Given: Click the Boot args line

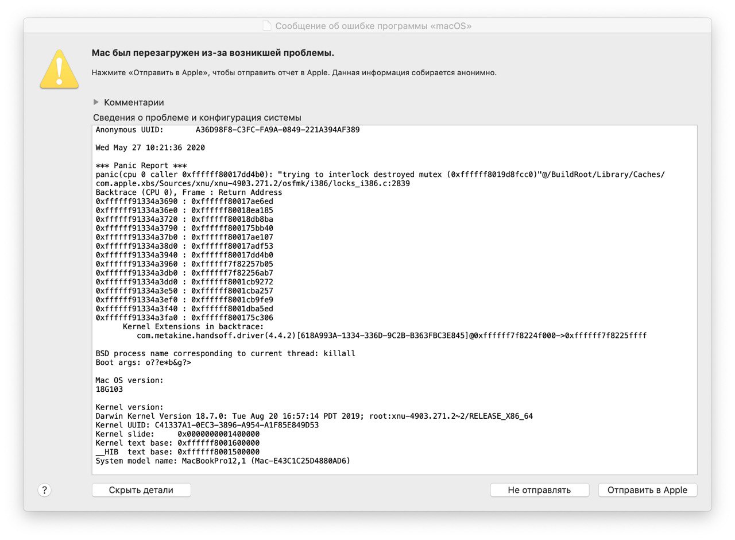Looking at the screenshot, I should pyautogui.click(x=143, y=362).
